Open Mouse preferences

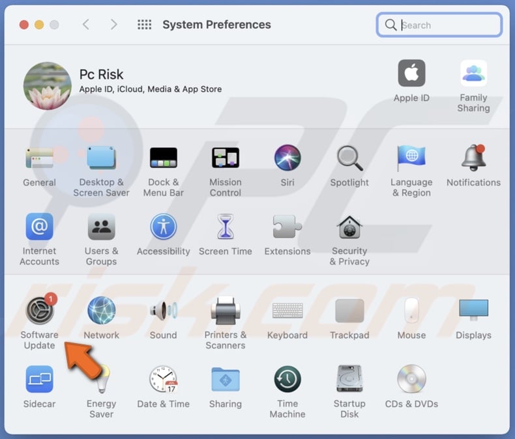pyautogui.click(x=411, y=311)
